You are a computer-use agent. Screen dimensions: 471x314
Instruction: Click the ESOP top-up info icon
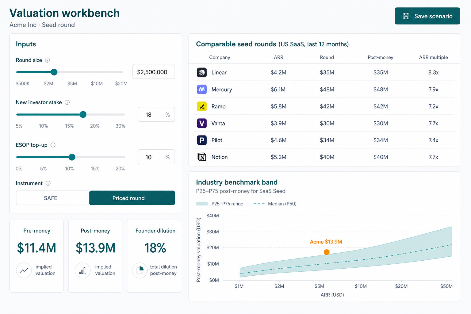53,145
